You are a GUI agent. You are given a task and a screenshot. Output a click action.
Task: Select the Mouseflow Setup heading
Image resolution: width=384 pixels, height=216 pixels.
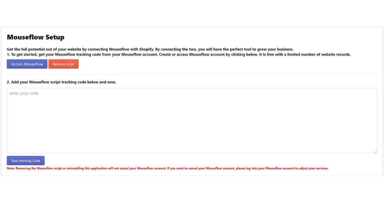click(x=36, y=37)
